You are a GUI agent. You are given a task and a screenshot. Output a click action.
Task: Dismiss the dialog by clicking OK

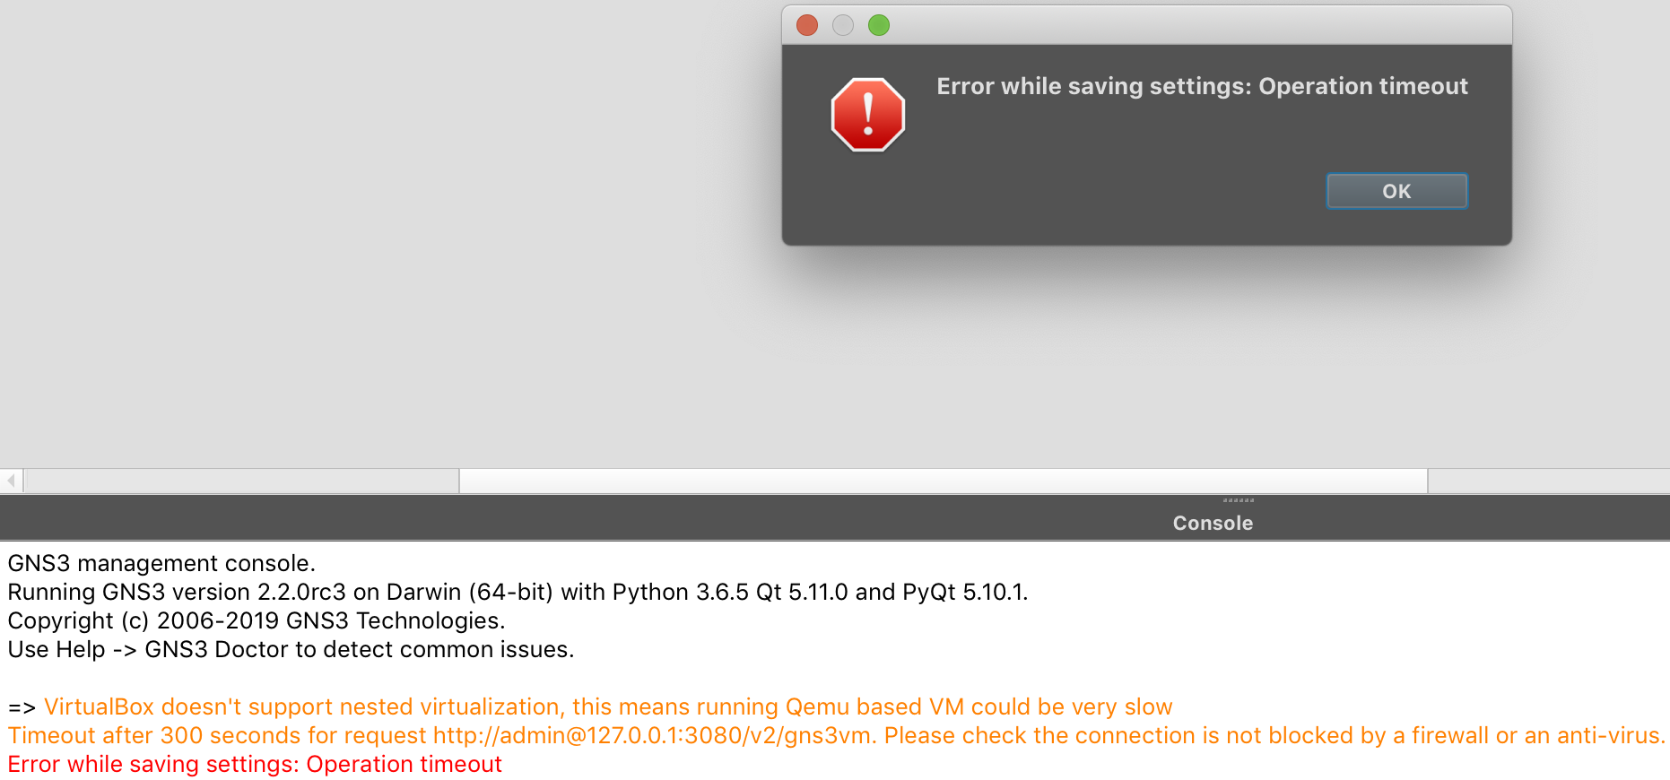click(x=1396, y=191)
